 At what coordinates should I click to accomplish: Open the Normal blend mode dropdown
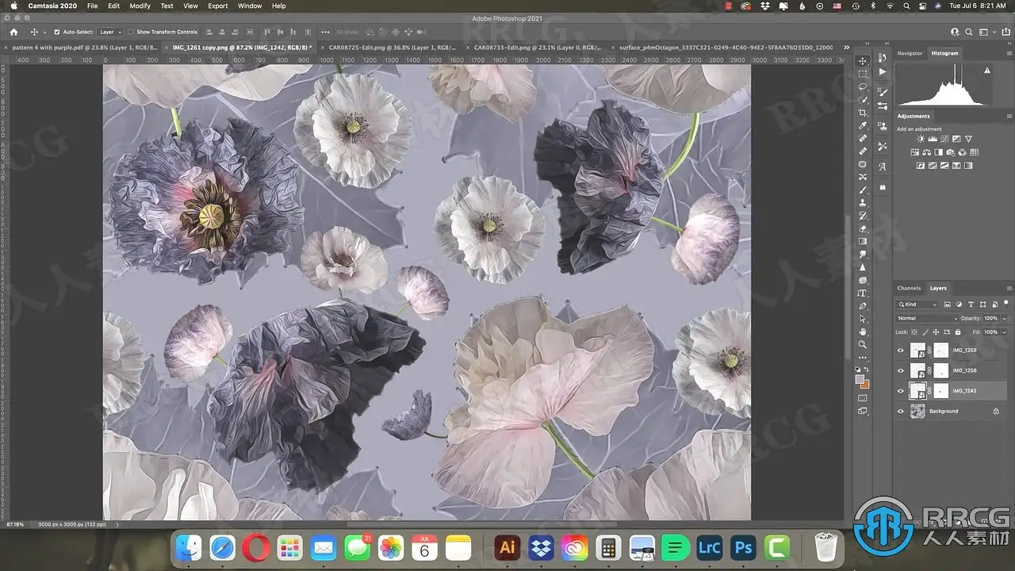926,318
